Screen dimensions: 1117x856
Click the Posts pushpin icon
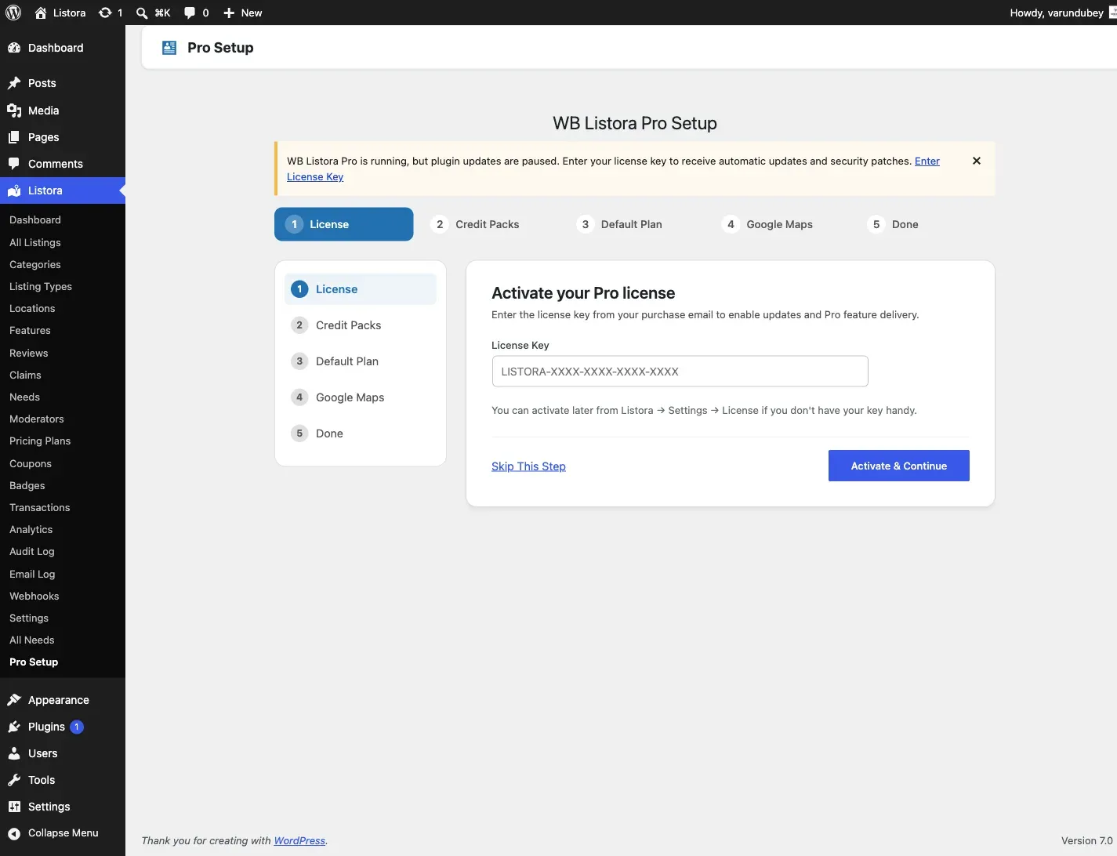tap(14, 83)
